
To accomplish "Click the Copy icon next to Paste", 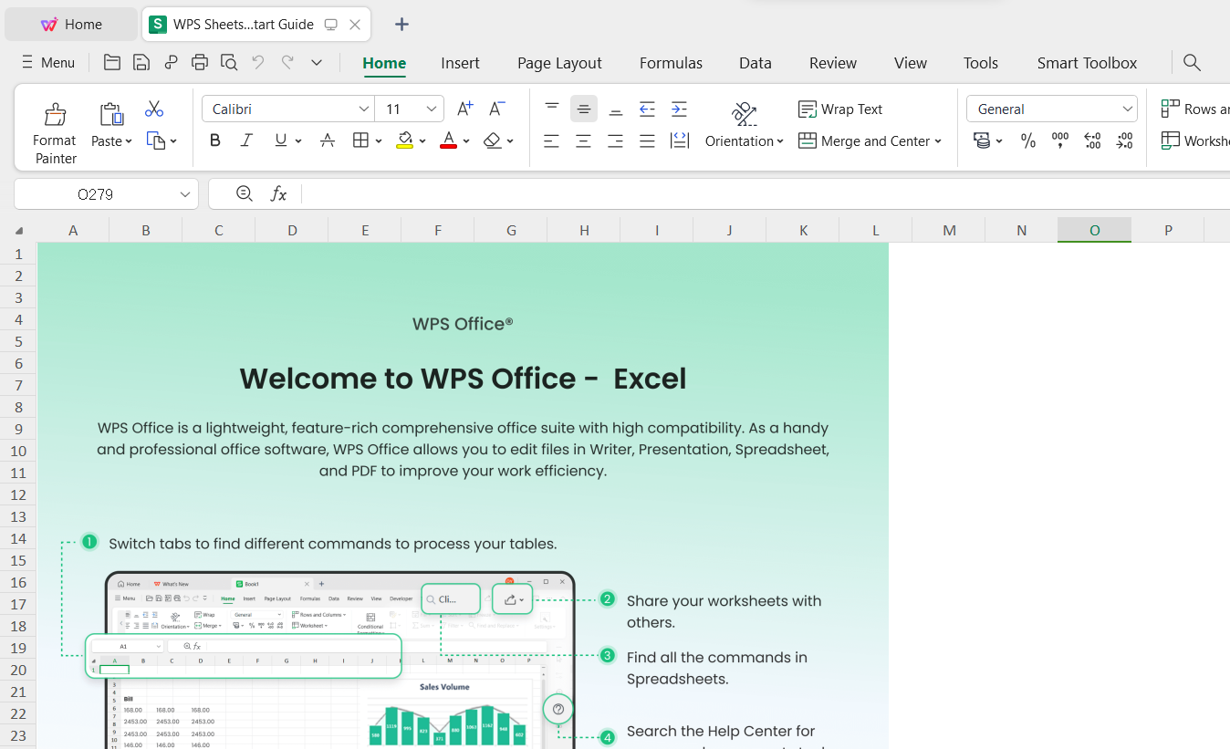I will pos(156,140).
